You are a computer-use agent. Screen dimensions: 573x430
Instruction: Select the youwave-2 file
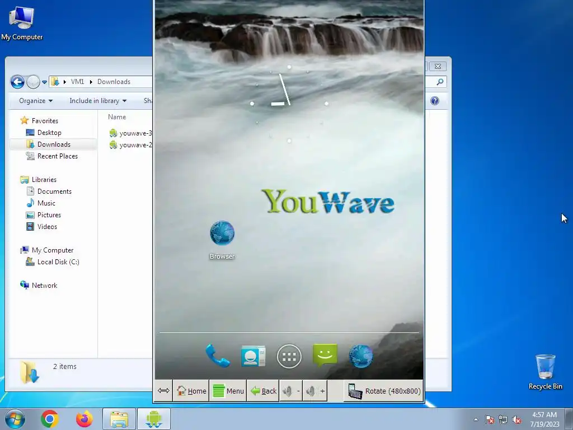[x=130, y=145]
